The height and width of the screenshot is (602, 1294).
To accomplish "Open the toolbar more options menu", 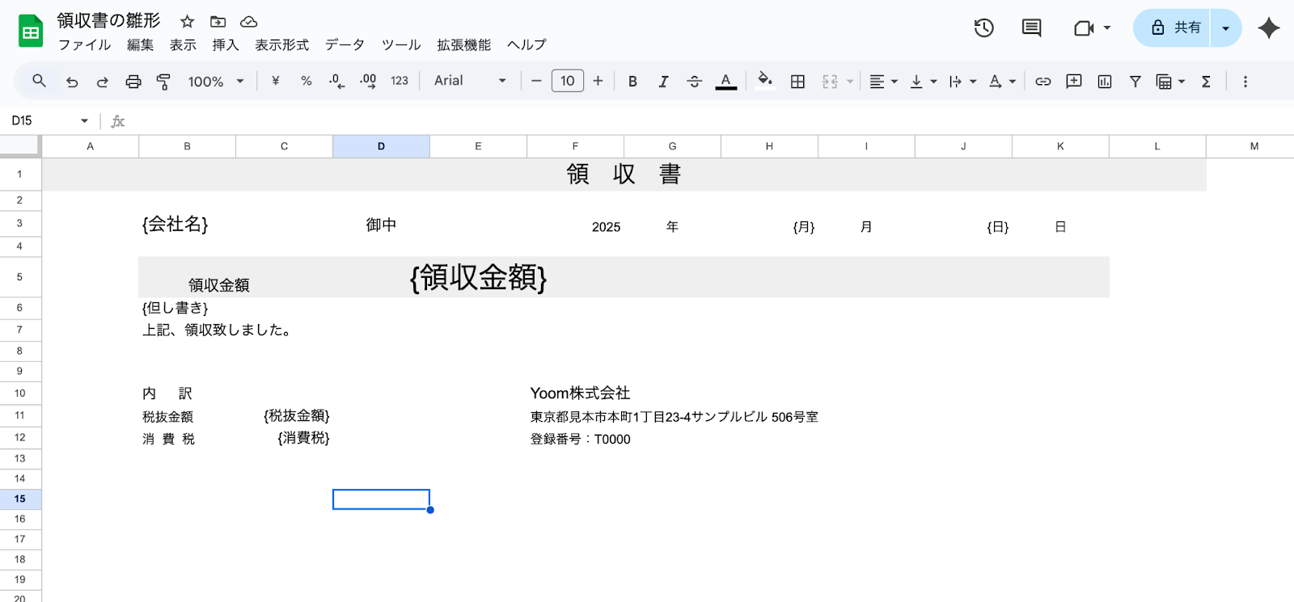I will [x=1245, y=81].
